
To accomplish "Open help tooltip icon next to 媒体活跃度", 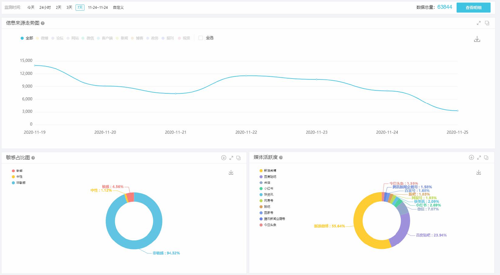I will click(x=281, y=157).
